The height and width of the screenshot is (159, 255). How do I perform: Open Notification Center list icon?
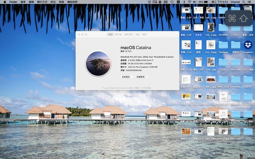(249, 2)
